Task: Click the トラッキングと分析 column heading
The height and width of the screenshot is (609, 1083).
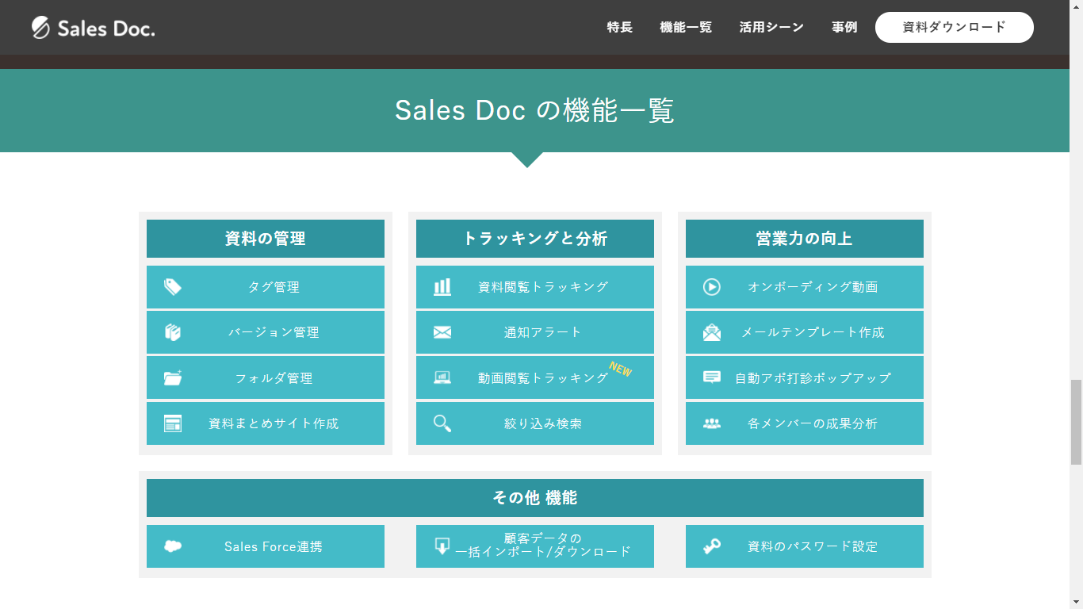Action: point(535,239)
